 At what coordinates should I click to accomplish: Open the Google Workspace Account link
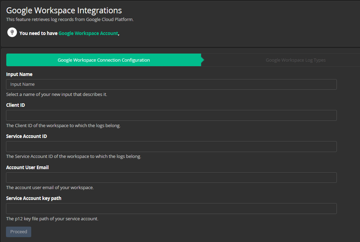(x=88, y=33)
